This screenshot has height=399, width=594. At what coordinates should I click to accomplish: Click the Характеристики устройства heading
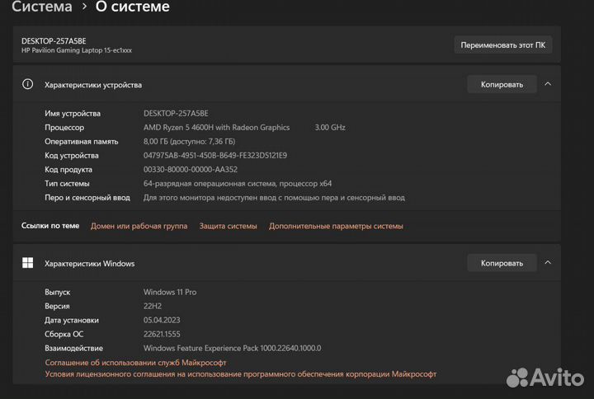(x=93, y=85)
